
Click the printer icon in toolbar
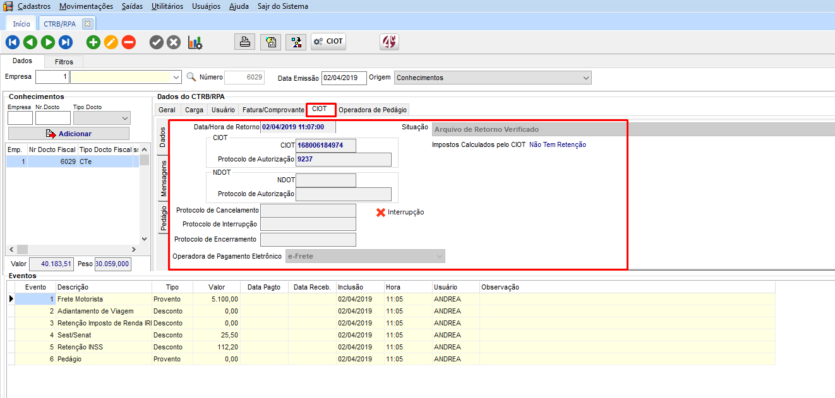[x=244, y=42]
